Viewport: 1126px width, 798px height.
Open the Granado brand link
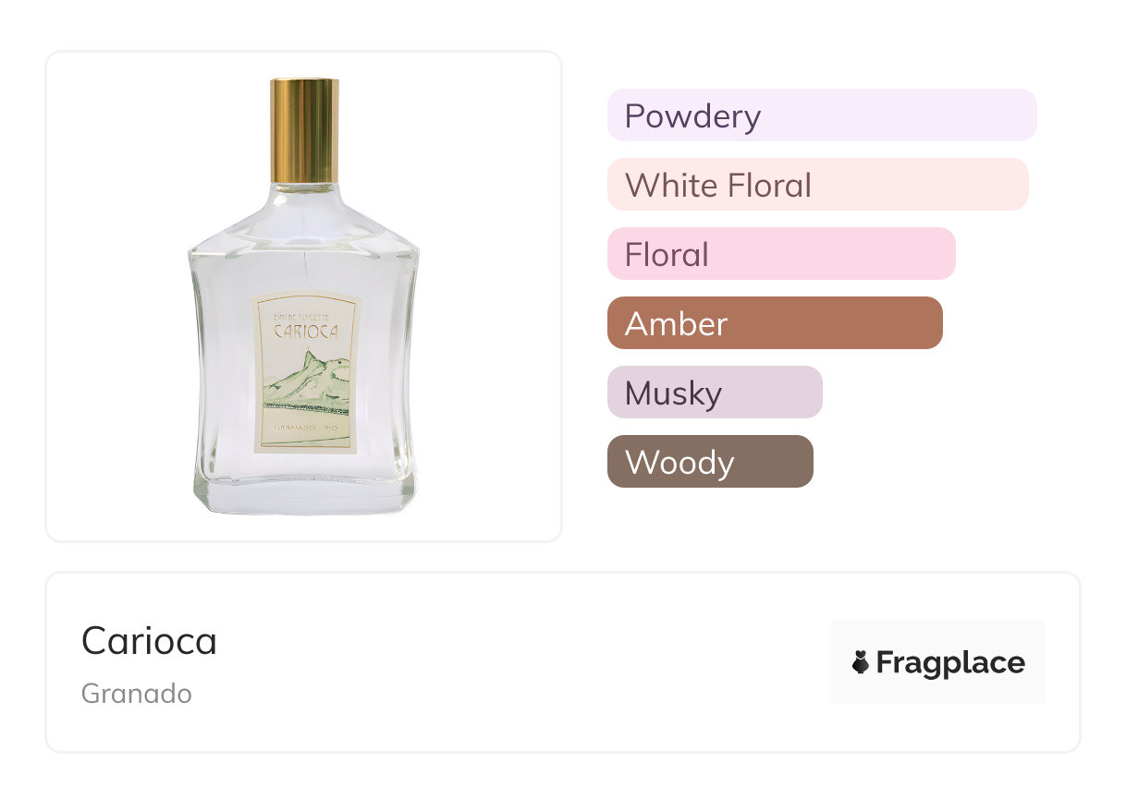pos(136,693)
